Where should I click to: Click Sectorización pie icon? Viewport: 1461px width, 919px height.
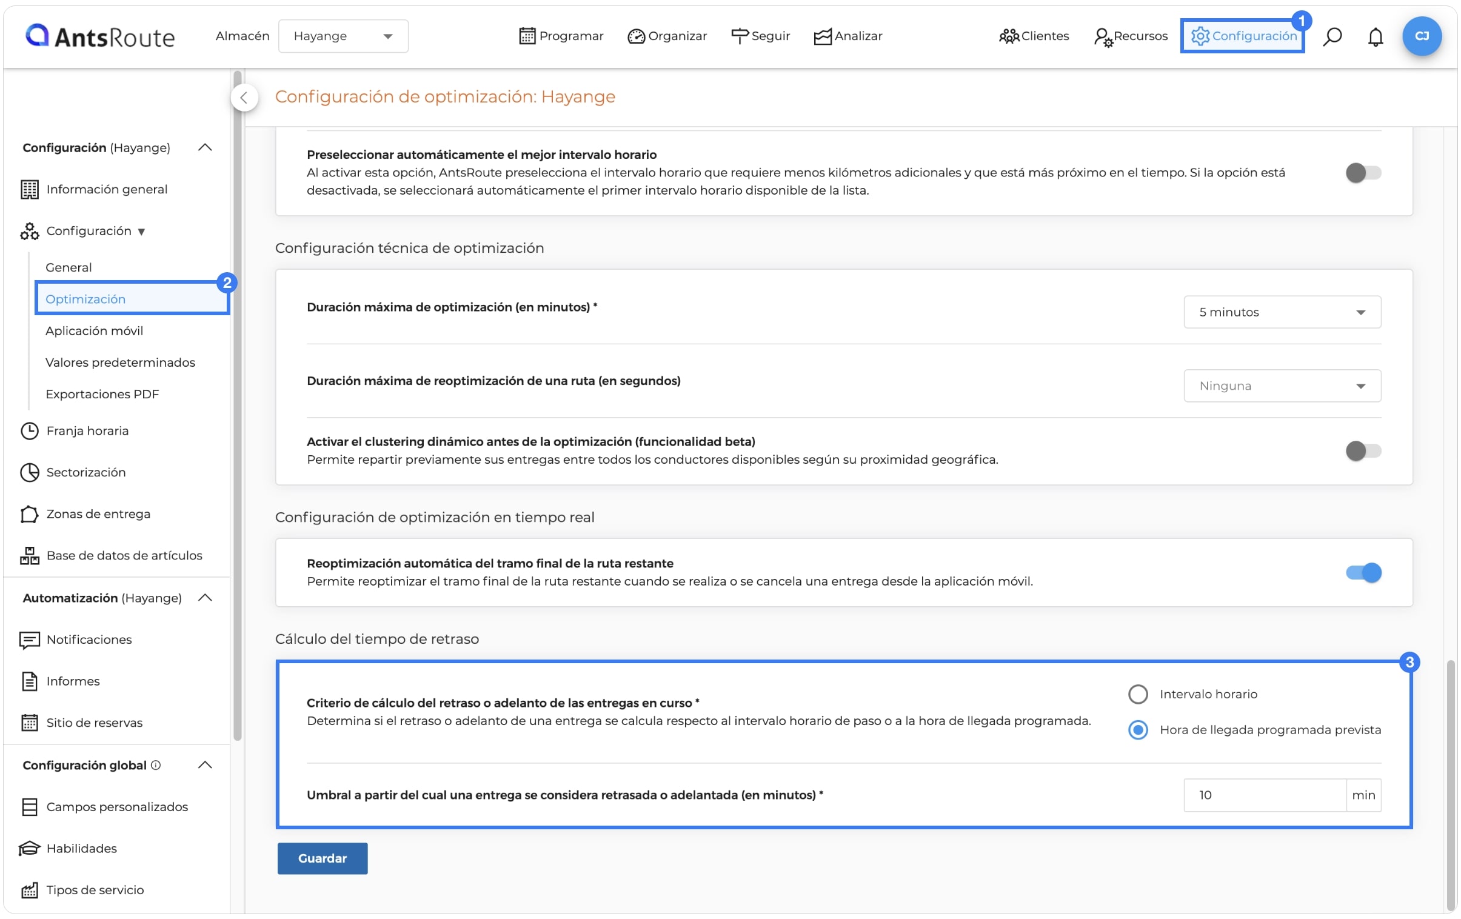[x=29, y=473]
